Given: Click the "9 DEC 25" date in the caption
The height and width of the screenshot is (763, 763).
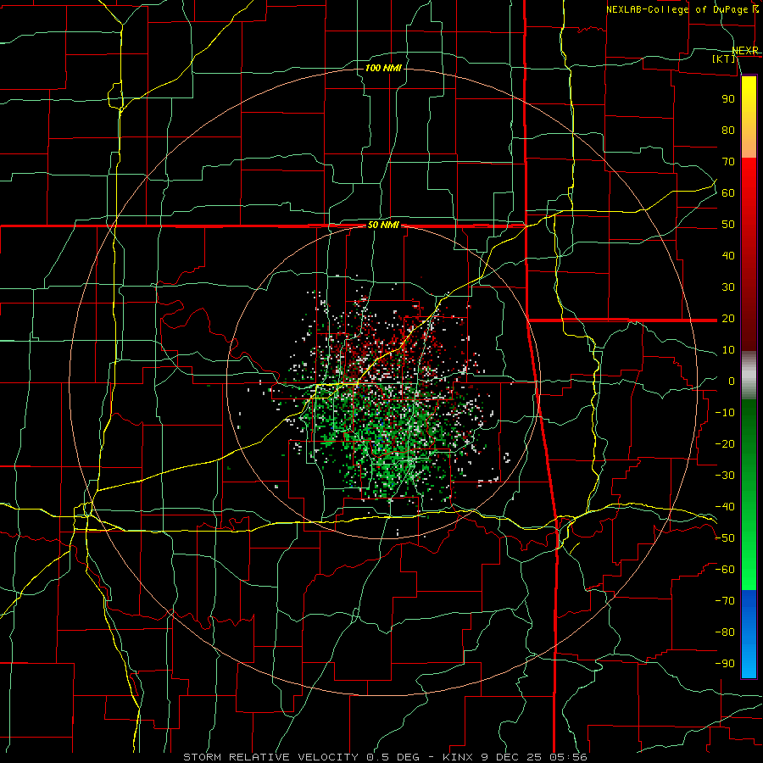Looking at the screenshot, I should 510,757.
